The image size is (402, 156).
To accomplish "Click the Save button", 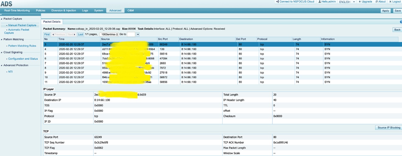I will [397, 11].
